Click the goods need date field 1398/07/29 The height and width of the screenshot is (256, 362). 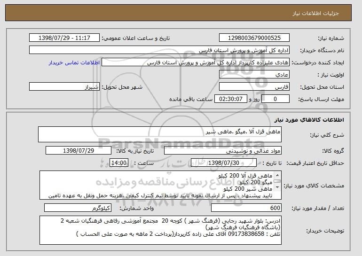click(79, 151)
